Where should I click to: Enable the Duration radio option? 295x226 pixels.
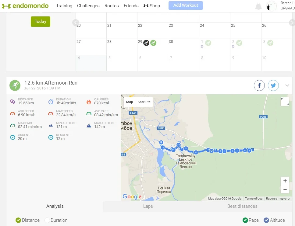tap(47, 220)
